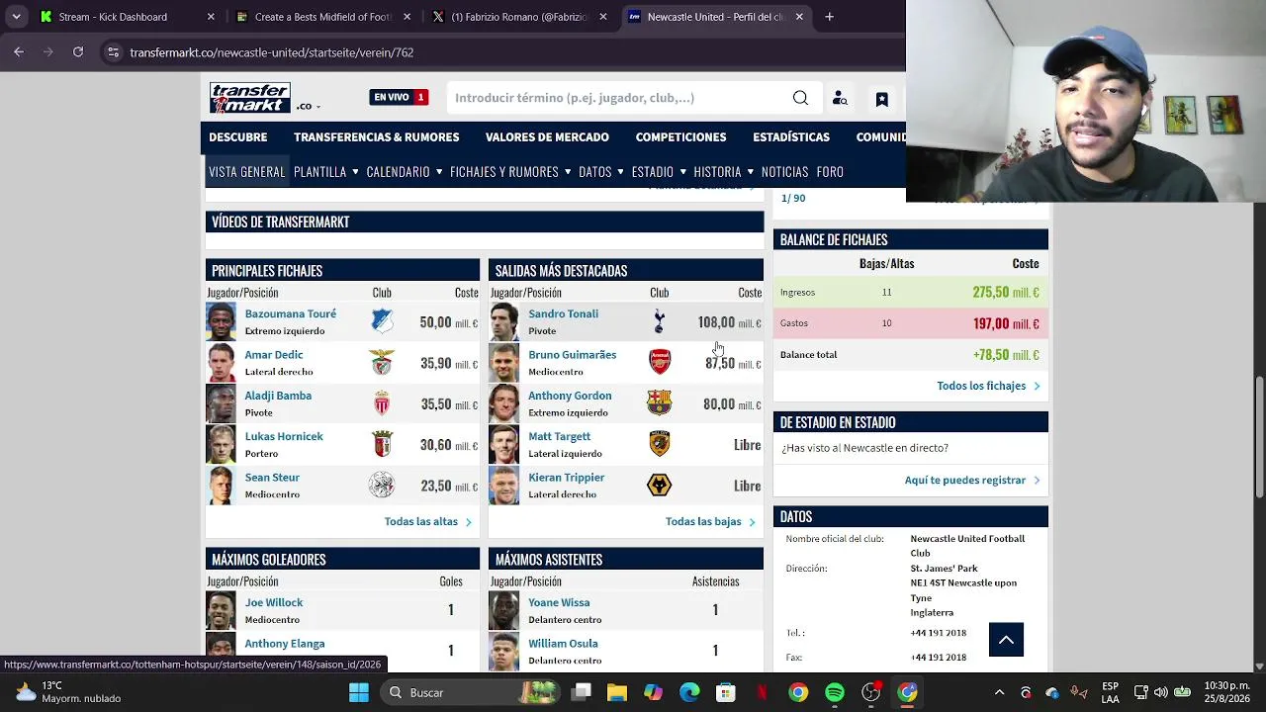Open the .co country domain selector

point(309,106)
